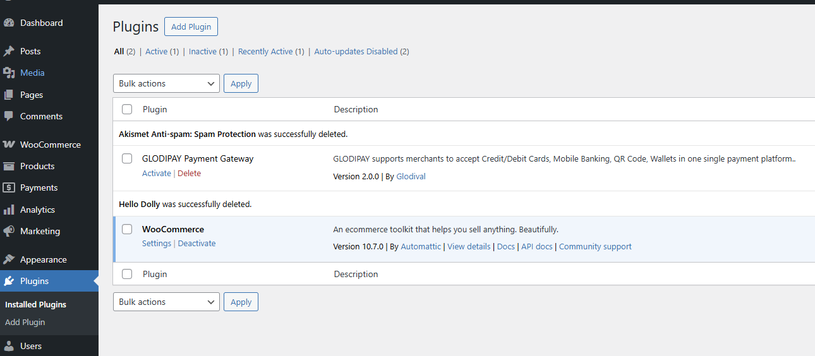Screen dimensions: 815x356
Task: Open the Automattic author link
Action: [421, 247]
